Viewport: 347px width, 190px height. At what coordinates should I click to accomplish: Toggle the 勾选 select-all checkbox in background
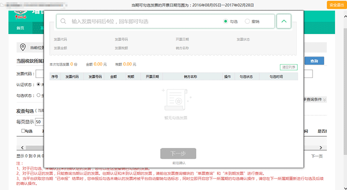(x=23, y=131)
